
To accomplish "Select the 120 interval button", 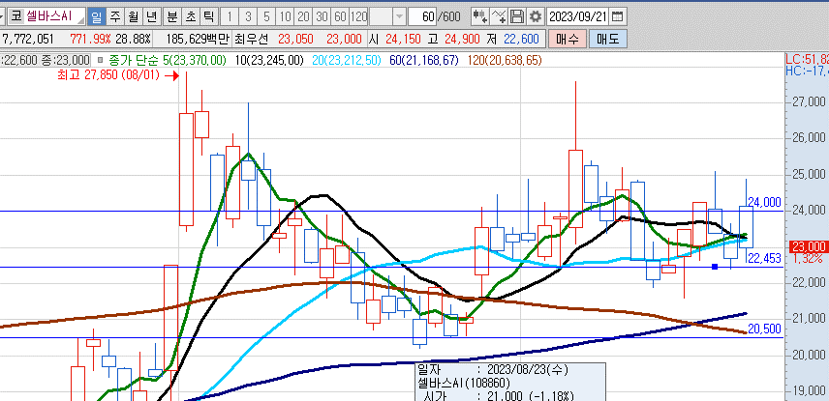I will pos(358,16).
